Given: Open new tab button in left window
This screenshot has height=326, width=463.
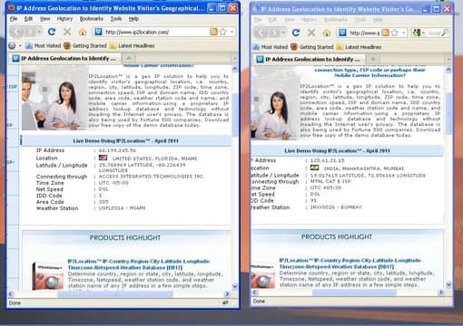Looking at the screenshot, I should (x=129, y=58).
